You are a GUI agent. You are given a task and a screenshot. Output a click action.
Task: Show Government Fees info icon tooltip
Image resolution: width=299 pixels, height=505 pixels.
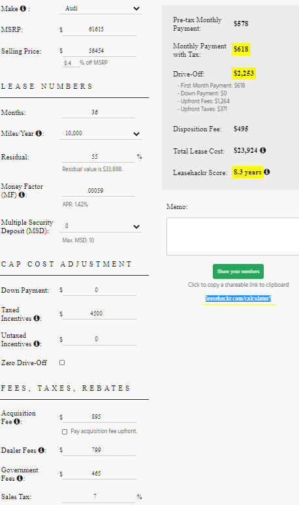point(20,479)
